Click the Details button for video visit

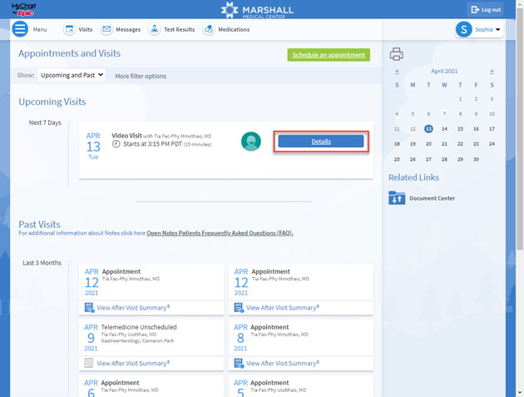tap(321, 141)
